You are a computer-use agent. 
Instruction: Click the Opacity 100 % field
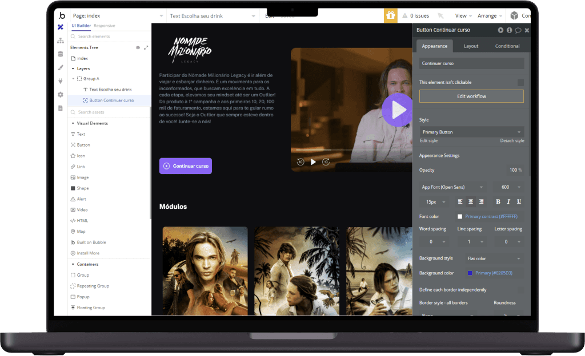[x=515, y=170]
